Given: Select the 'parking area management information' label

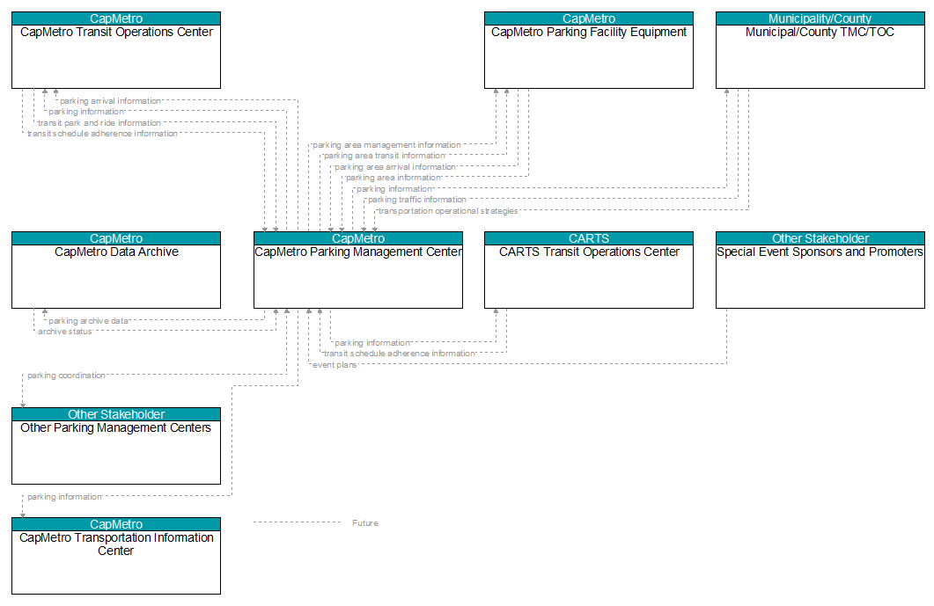Looking at the screenshot, I should pos(386,145).
